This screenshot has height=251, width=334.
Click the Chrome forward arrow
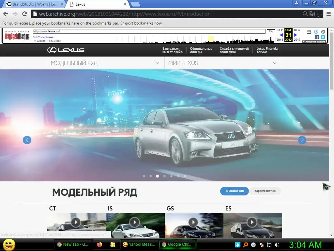(15, 14)
